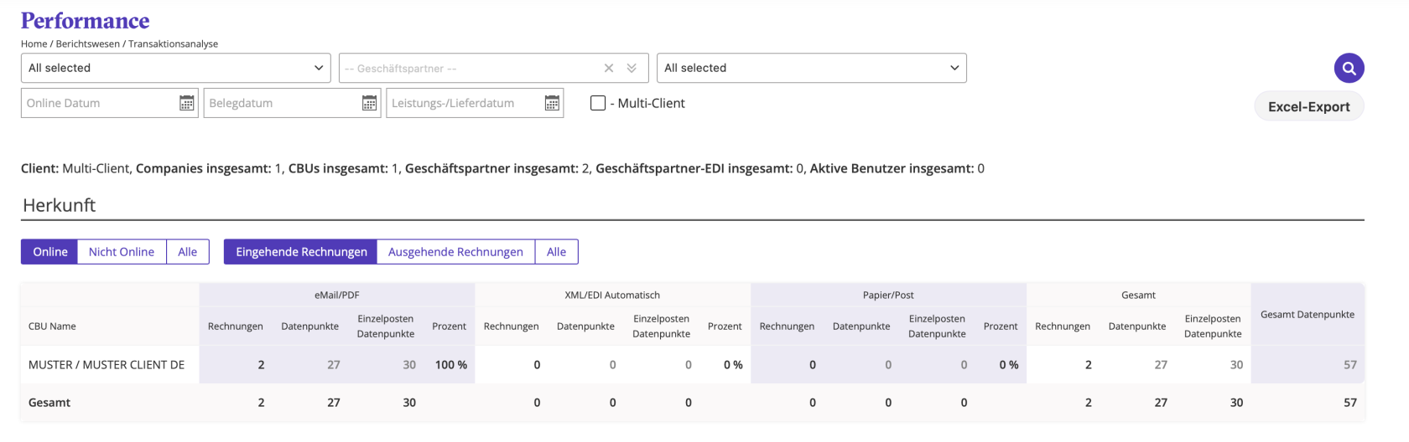This screenshot has height=442, width=1409.
Task: Open the Online Datum calendar picker
Action: click(x=186, y=103)
